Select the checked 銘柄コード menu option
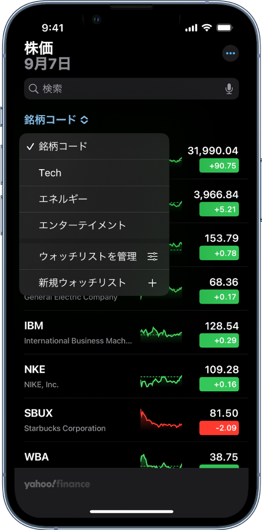262x530 pixels. [x=94, y=146]
